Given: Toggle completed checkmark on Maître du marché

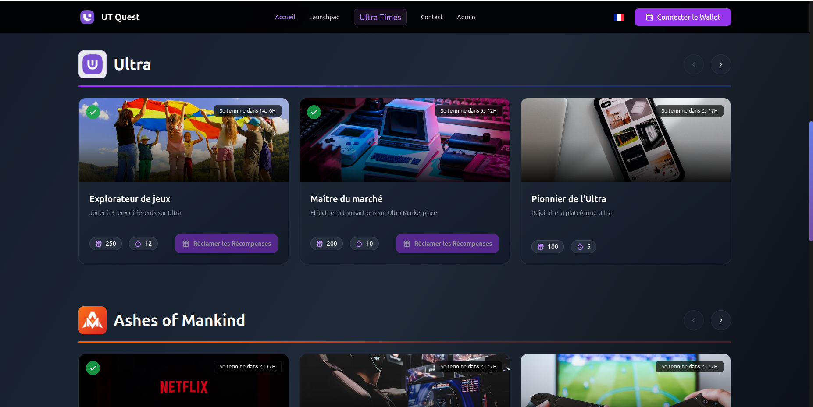Looking at the screenshot, I should pyautogui.click(x=314, y=112).
